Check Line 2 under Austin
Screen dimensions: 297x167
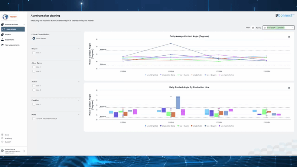[34, 90]
